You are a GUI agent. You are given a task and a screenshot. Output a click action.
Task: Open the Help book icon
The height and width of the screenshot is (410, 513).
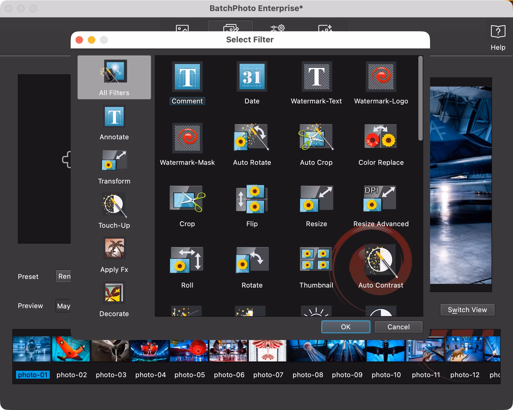(498, 32)
